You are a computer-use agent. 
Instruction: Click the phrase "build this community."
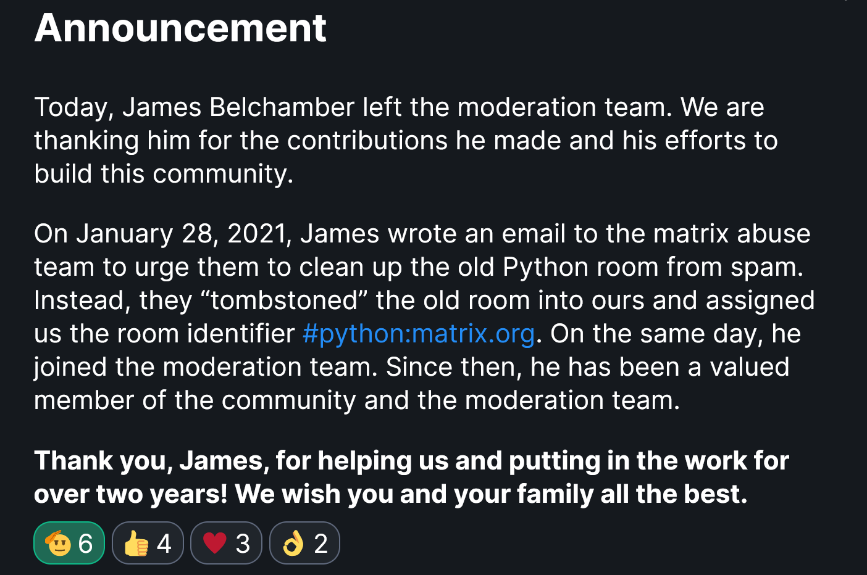(x=164, y=174)
